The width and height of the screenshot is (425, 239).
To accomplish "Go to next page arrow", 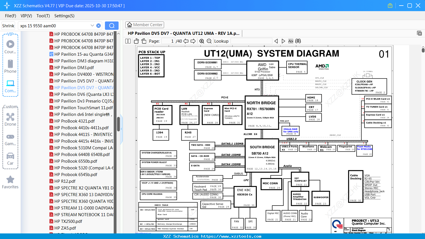I will pyautogui.click(x=193, y=41).
